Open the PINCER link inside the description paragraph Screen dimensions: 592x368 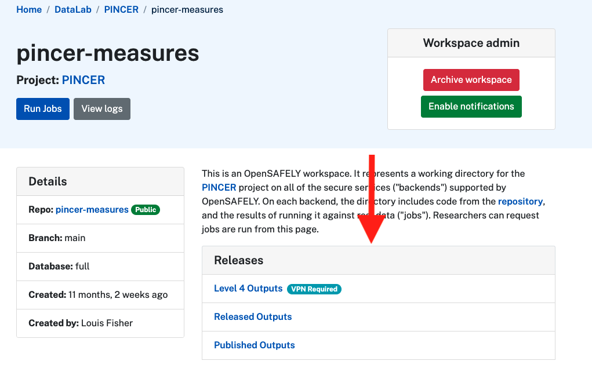pyautogui.click(x=219, y=187)
